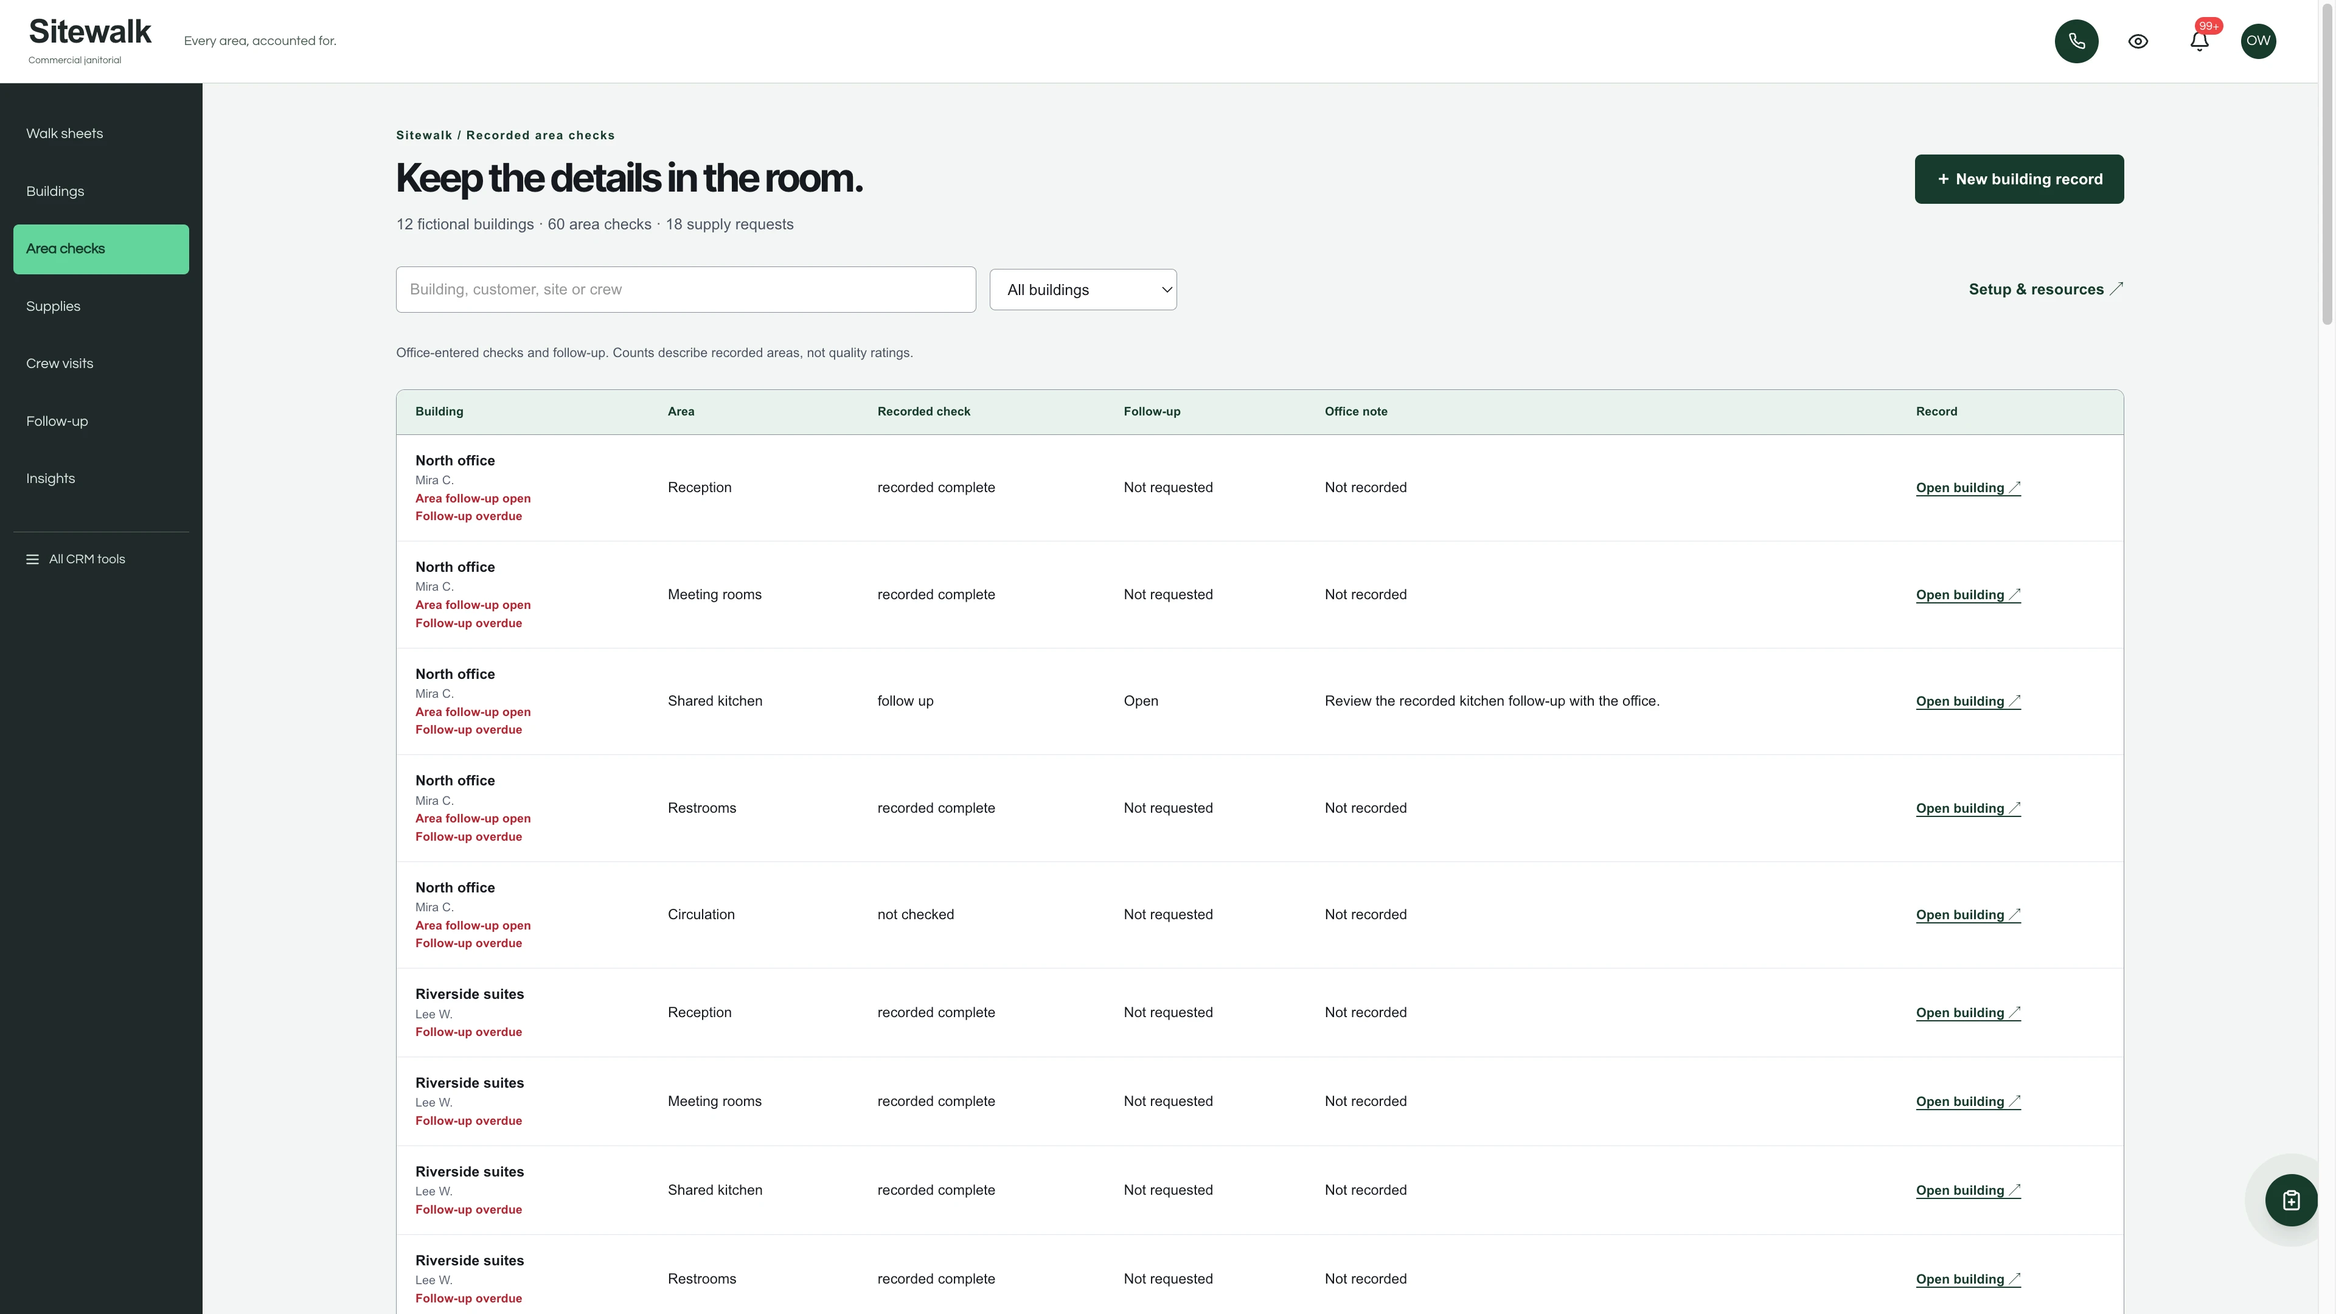Open Buildings in the sidebar
2336x1314 pixels.
tap(100, 192)
